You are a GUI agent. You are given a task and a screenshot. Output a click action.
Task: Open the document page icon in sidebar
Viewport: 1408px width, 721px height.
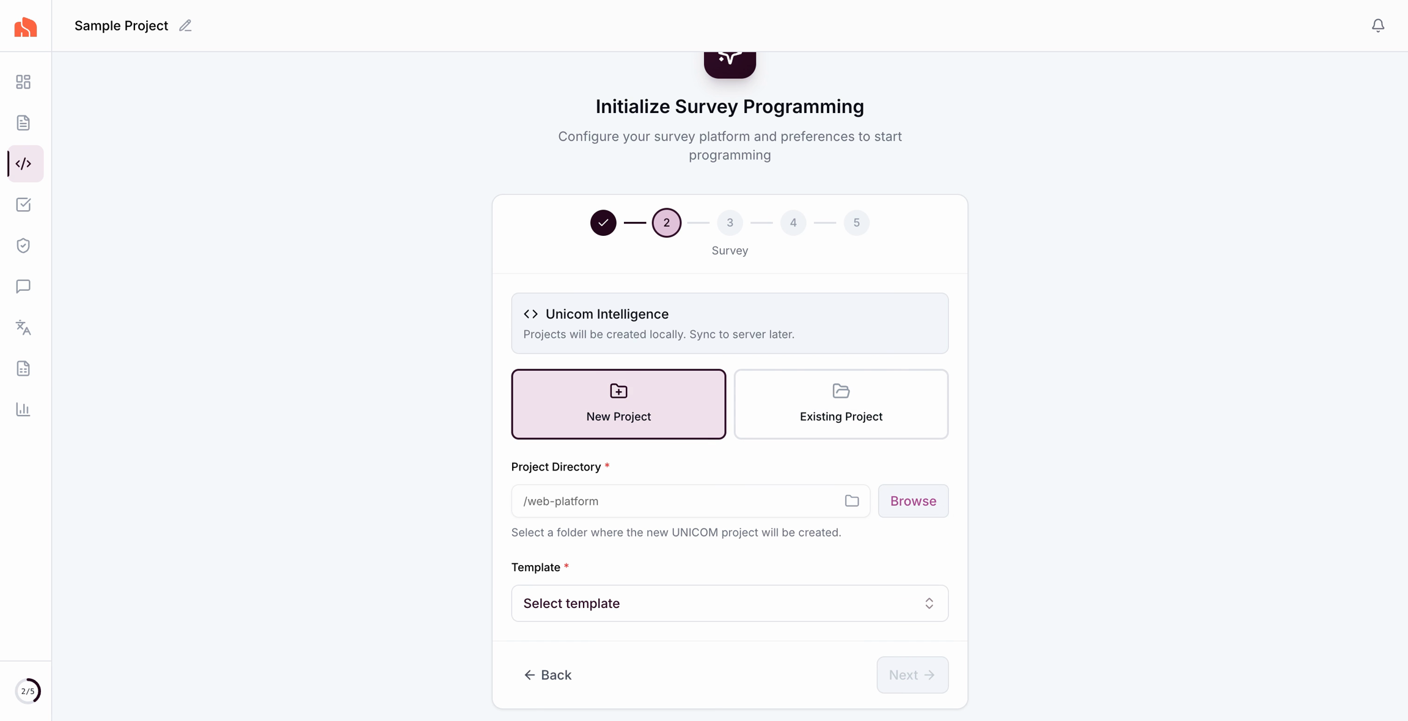(23, 123)
